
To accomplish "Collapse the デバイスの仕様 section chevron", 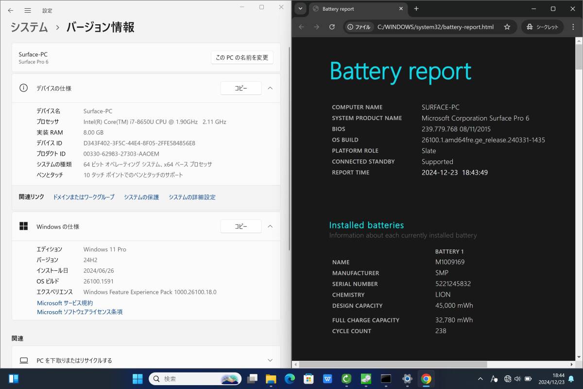I will pos(270,88).
